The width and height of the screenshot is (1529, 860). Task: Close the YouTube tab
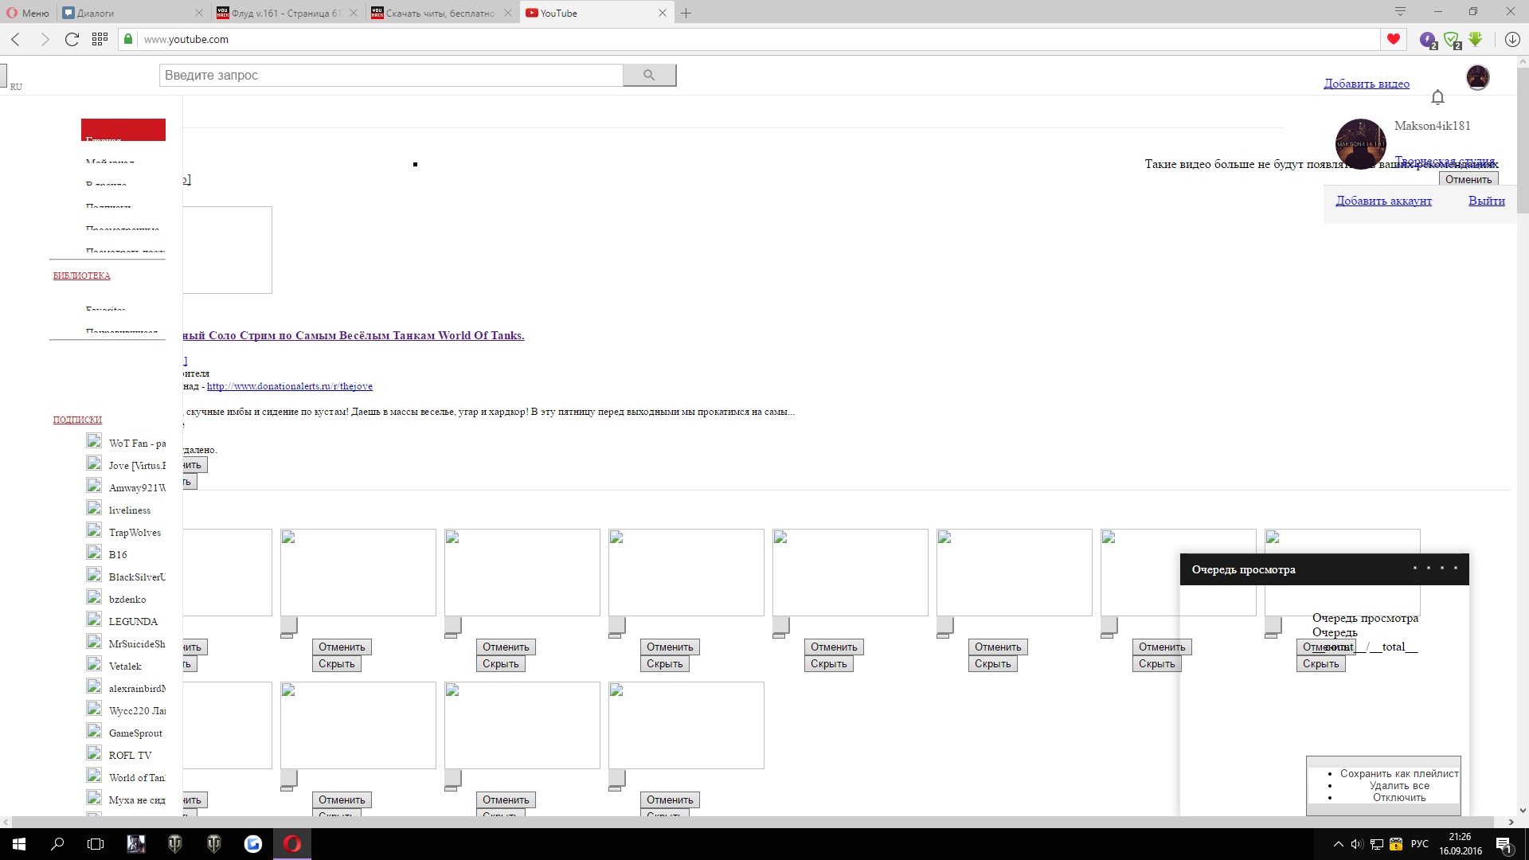coord(663,13)
